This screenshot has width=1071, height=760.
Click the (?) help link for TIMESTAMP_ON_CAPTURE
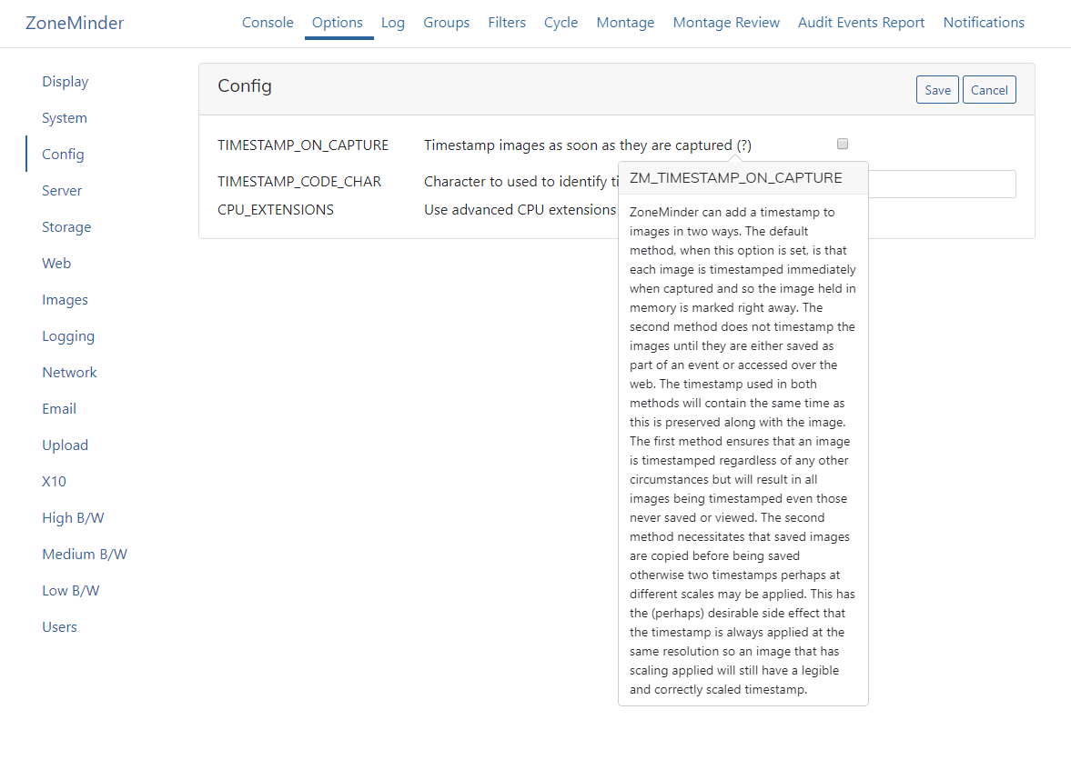coord(743,145)
